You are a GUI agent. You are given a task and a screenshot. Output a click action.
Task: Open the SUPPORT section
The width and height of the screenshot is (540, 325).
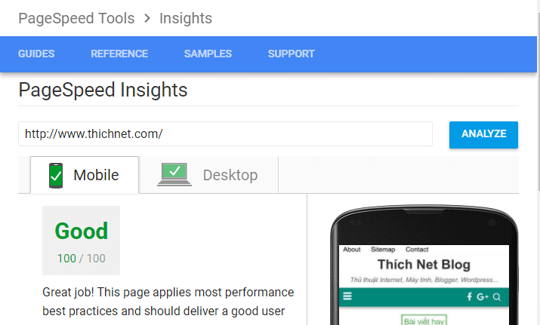point(291,54)
